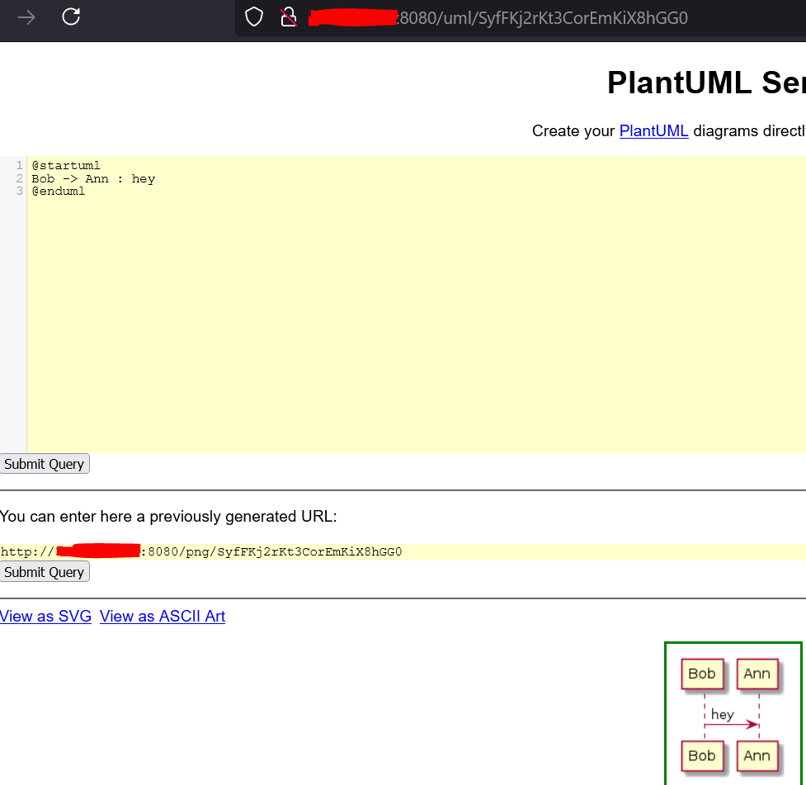The image size is (806, 785).
Task: Click the View as SVG link
Action: [x=45, y=616]
